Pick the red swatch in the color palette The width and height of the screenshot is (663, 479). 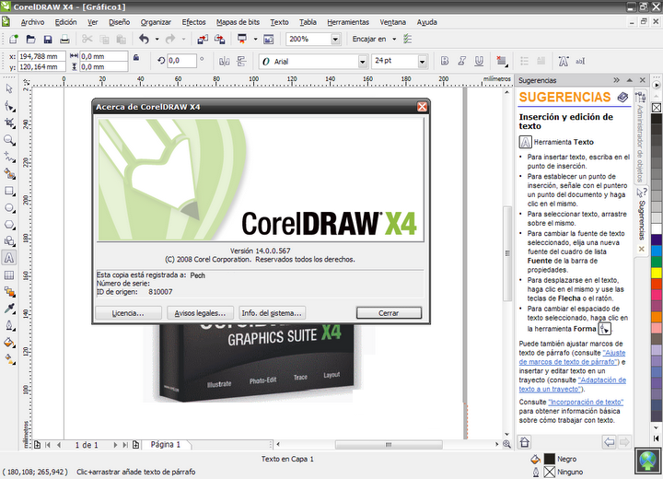click(x=656, y=284)
